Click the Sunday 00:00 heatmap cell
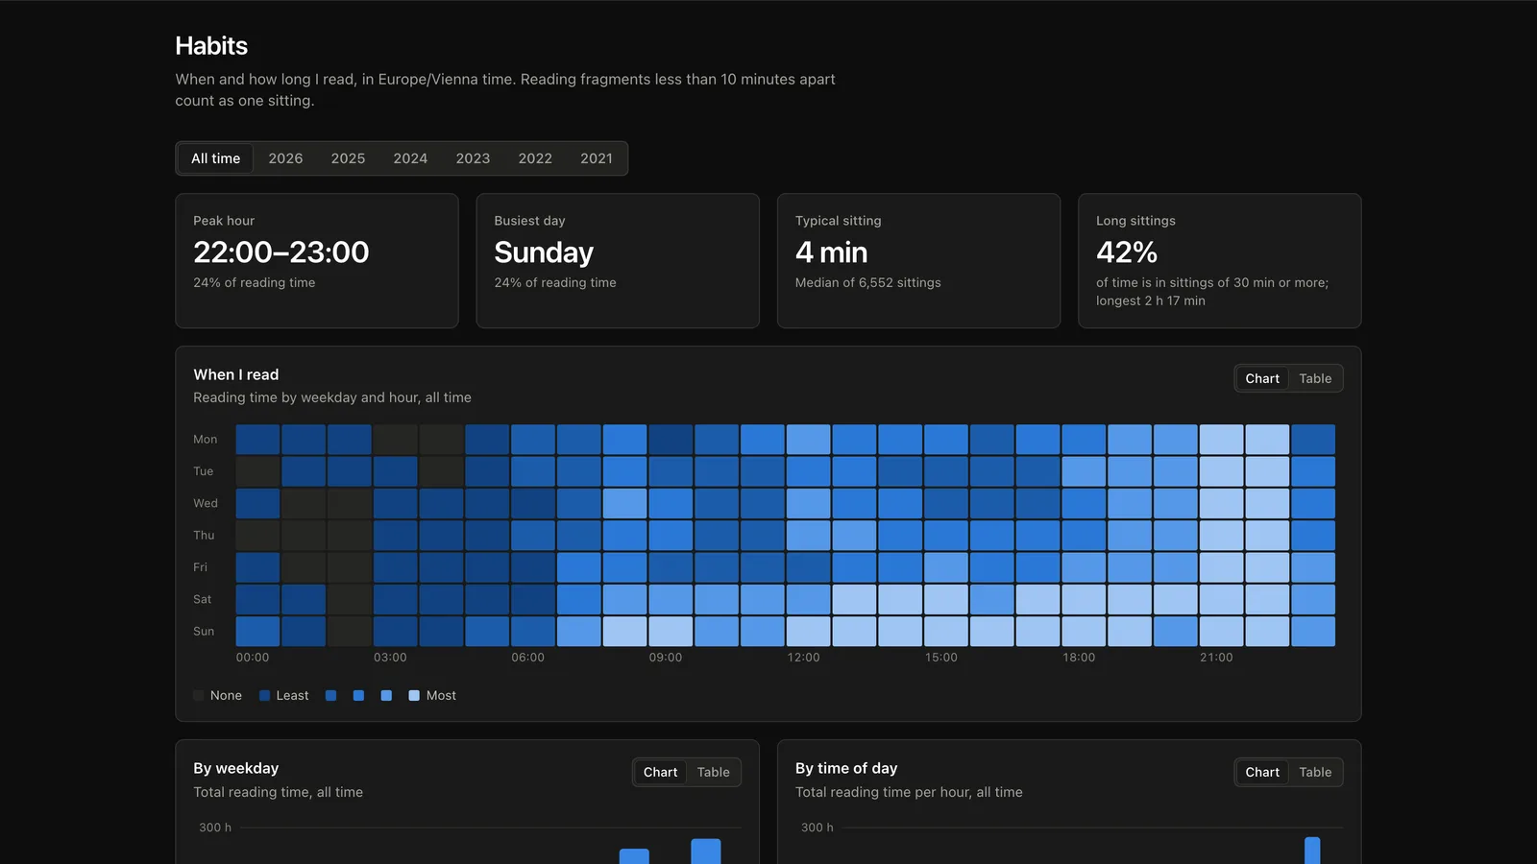The height and width of the screenshot is (864, 1537). [x=257, y=632]
